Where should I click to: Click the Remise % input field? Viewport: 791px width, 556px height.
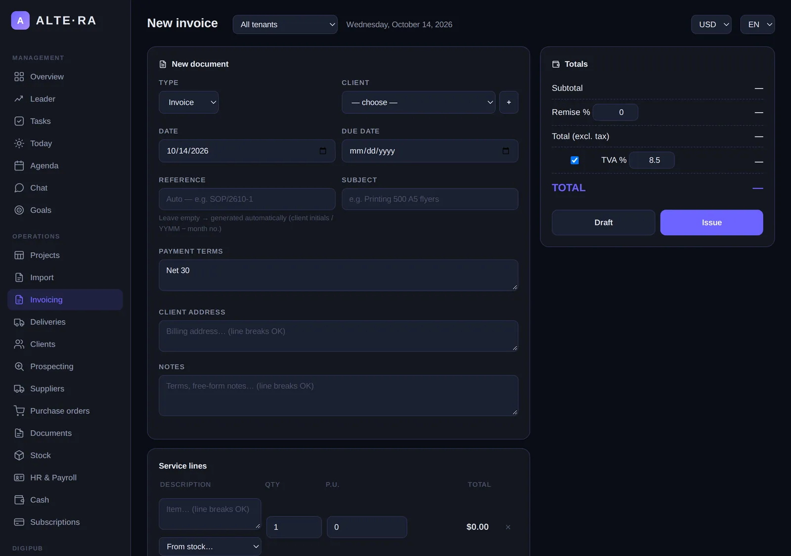(615, 112)
